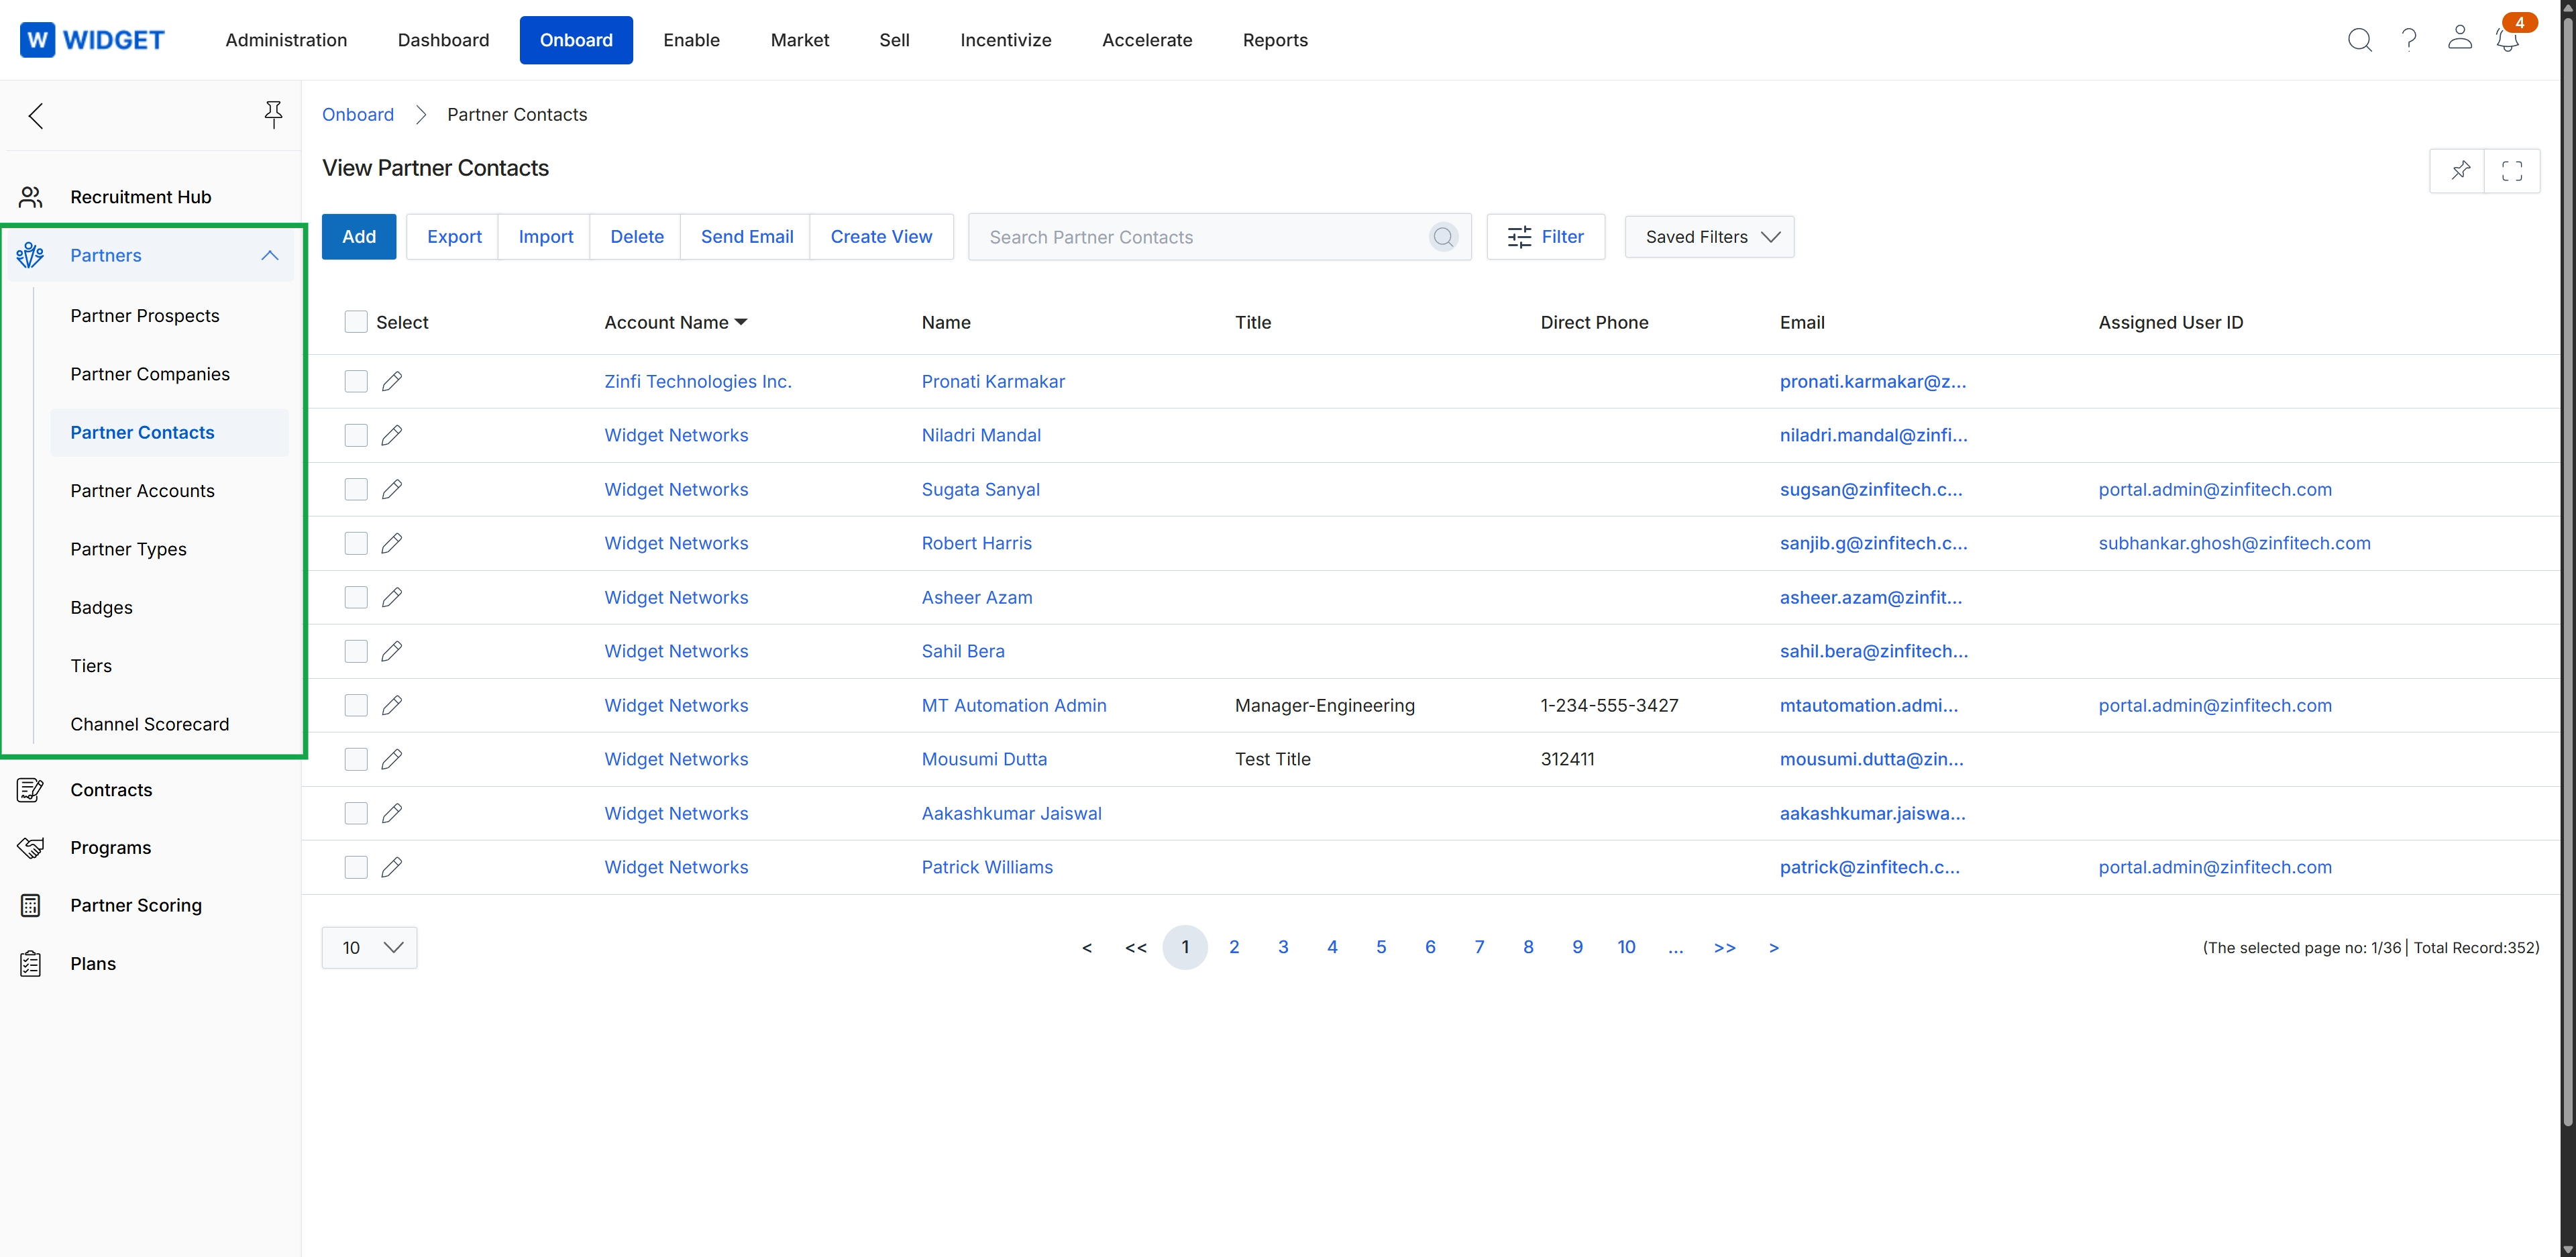Open the Market menu
The height and width of the screenshot is (1257, 2576).
click(x=800, y=40)
